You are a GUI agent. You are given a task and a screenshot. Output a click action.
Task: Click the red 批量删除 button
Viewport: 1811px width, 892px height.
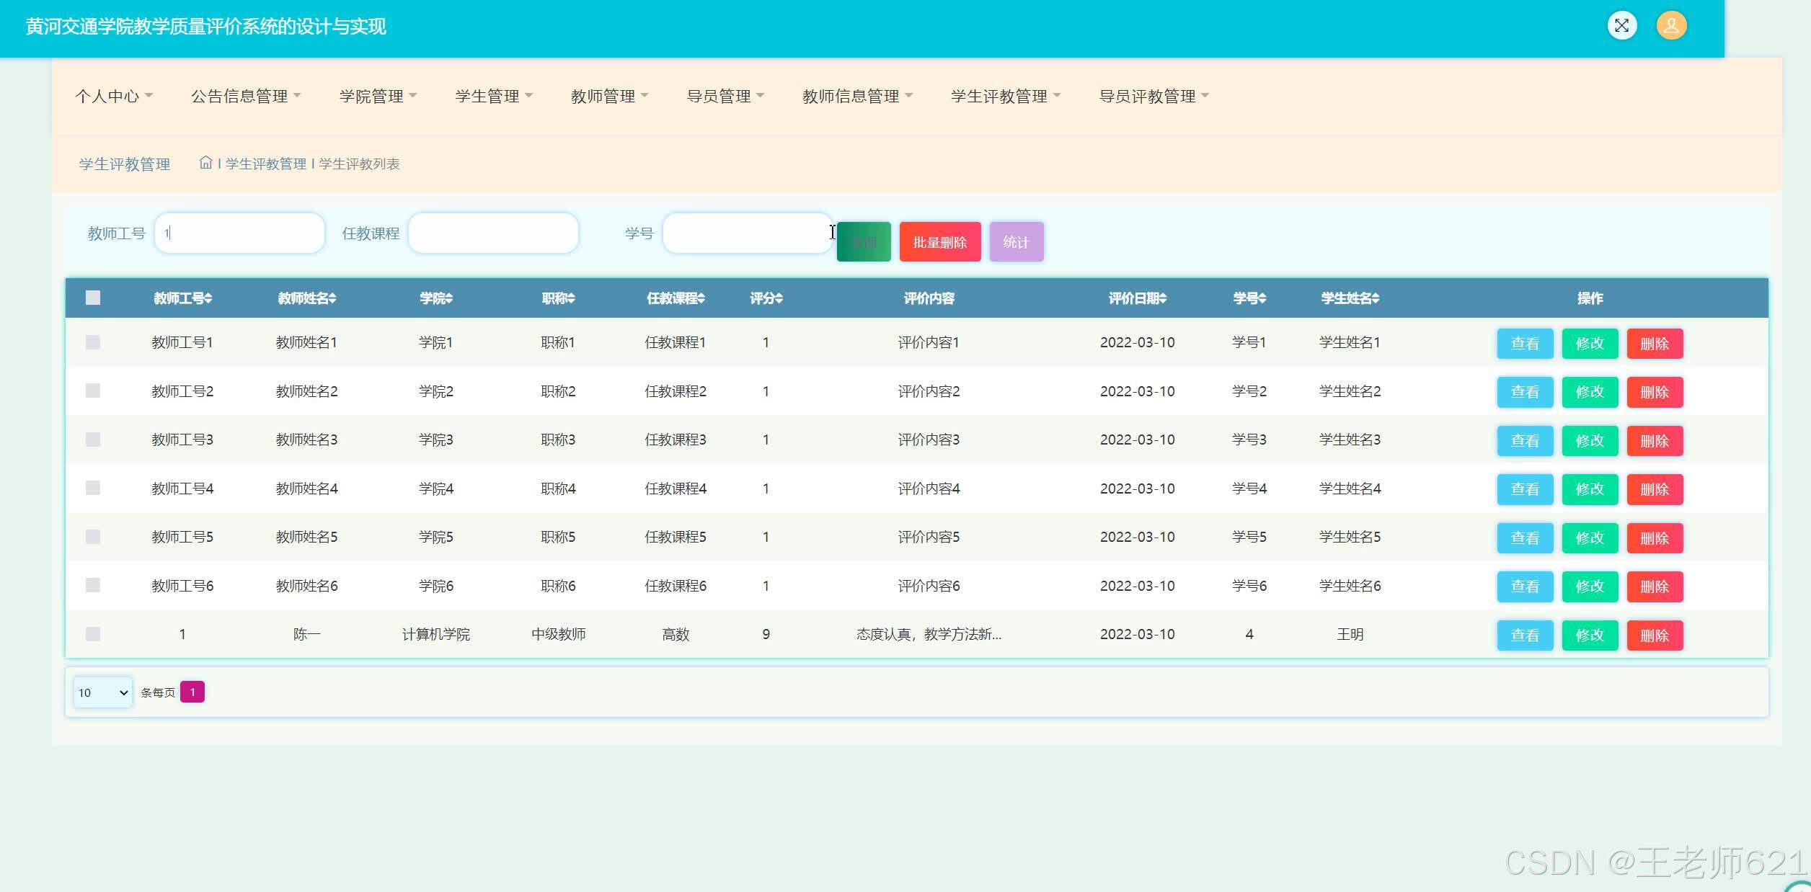939,242
